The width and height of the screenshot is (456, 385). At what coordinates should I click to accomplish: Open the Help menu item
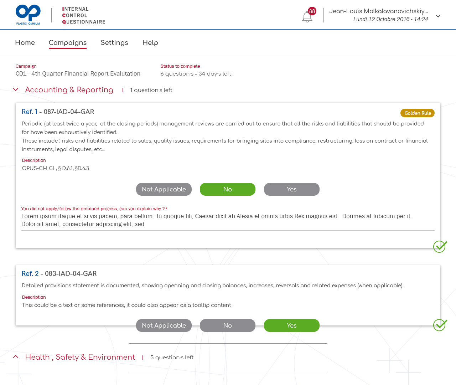pyautogui.click(x=150, y=43)
